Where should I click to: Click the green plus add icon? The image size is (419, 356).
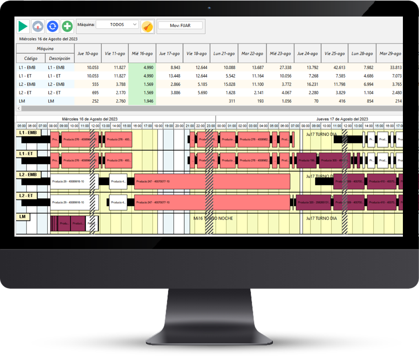[67, 26]
